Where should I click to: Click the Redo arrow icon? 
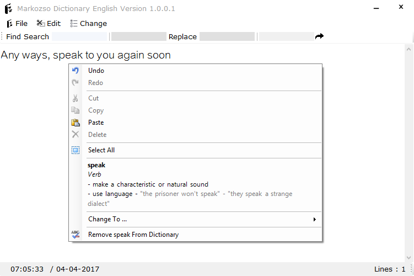point(76,83)
